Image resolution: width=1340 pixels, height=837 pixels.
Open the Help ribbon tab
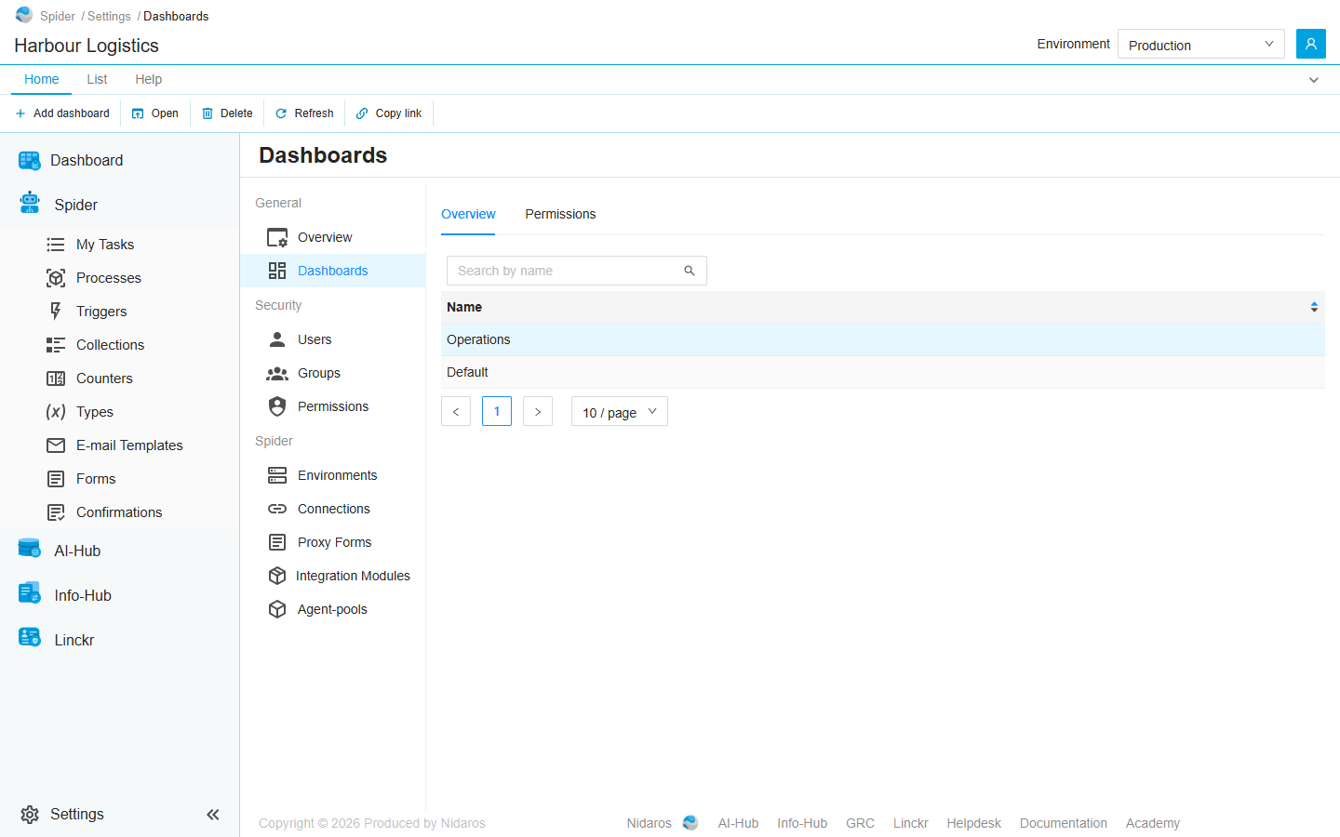(148, 79)
